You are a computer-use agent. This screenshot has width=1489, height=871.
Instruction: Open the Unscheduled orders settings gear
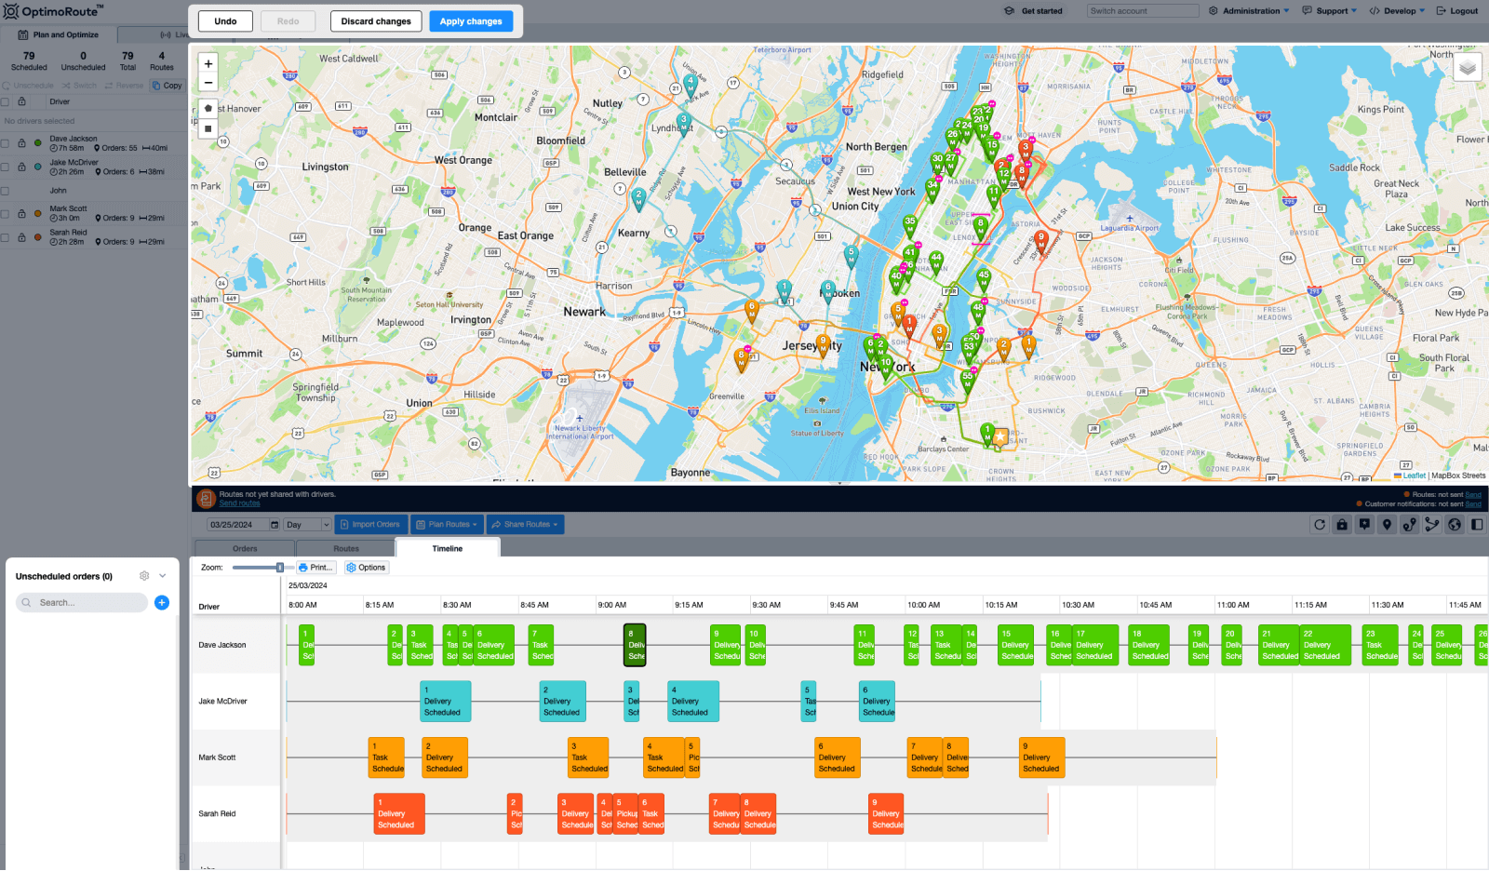coord(144,575)
